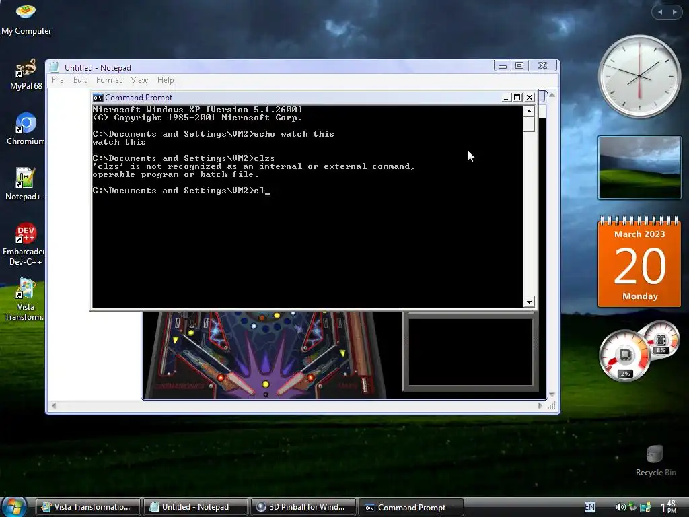Image resolution: width=689 pixels, height=517 pixels.
Task: Click the system tray clock showing 1:48 PM
Action: [668, 507]
